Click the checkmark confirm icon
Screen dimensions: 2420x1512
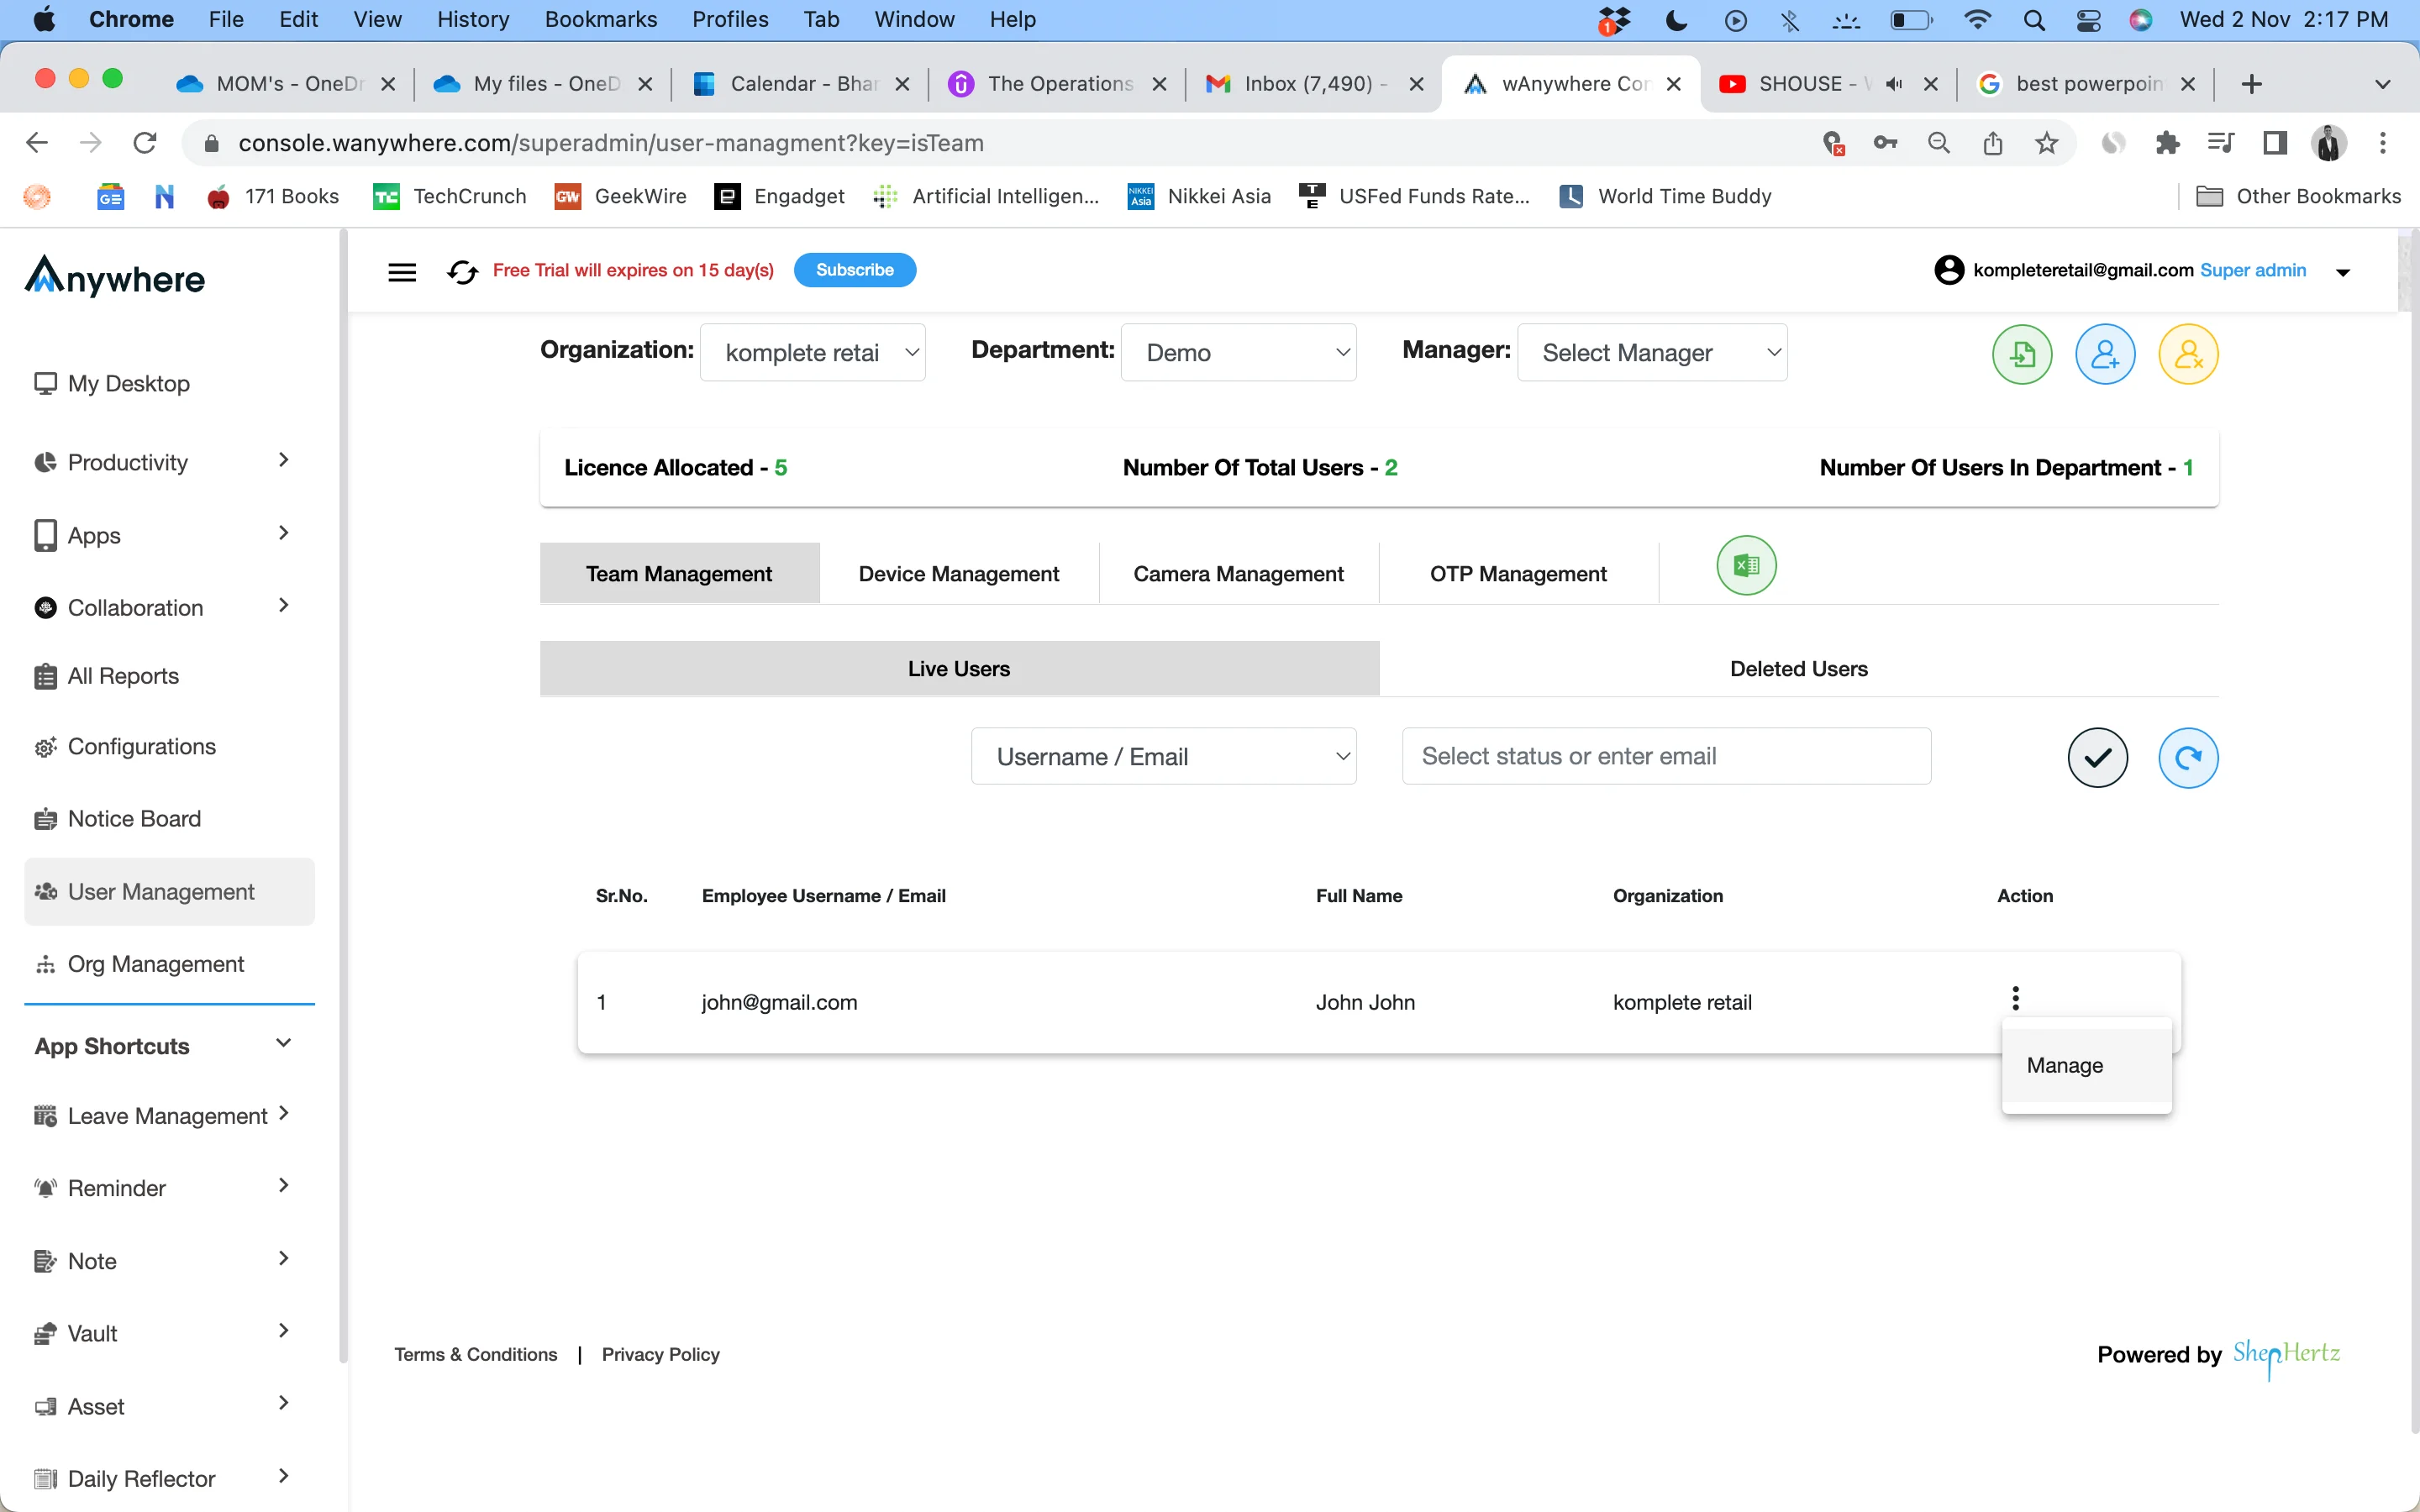coord(2099,756)
